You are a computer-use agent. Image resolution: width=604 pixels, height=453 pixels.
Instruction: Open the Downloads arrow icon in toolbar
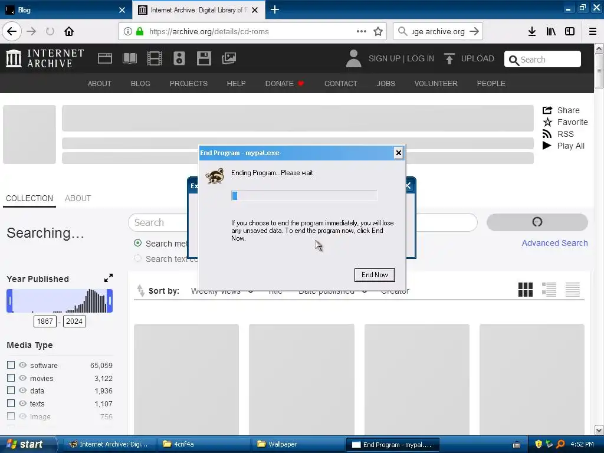tap(532, 32)
